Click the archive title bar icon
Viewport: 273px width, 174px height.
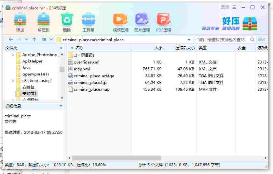click(x=8, y=8)
